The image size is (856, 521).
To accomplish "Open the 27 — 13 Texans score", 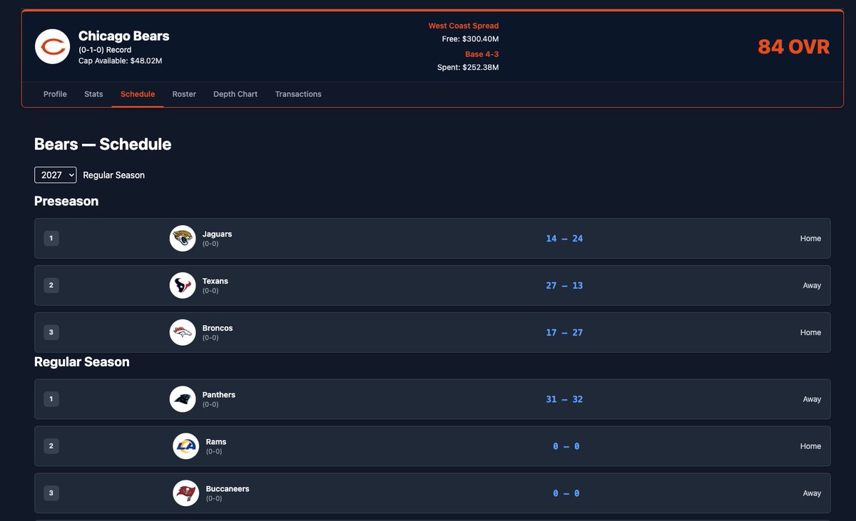I will pyautogui.click(x=564, y=286).
